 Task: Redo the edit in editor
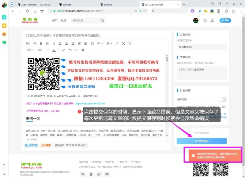pyautogui.click(x=76, y=50)
